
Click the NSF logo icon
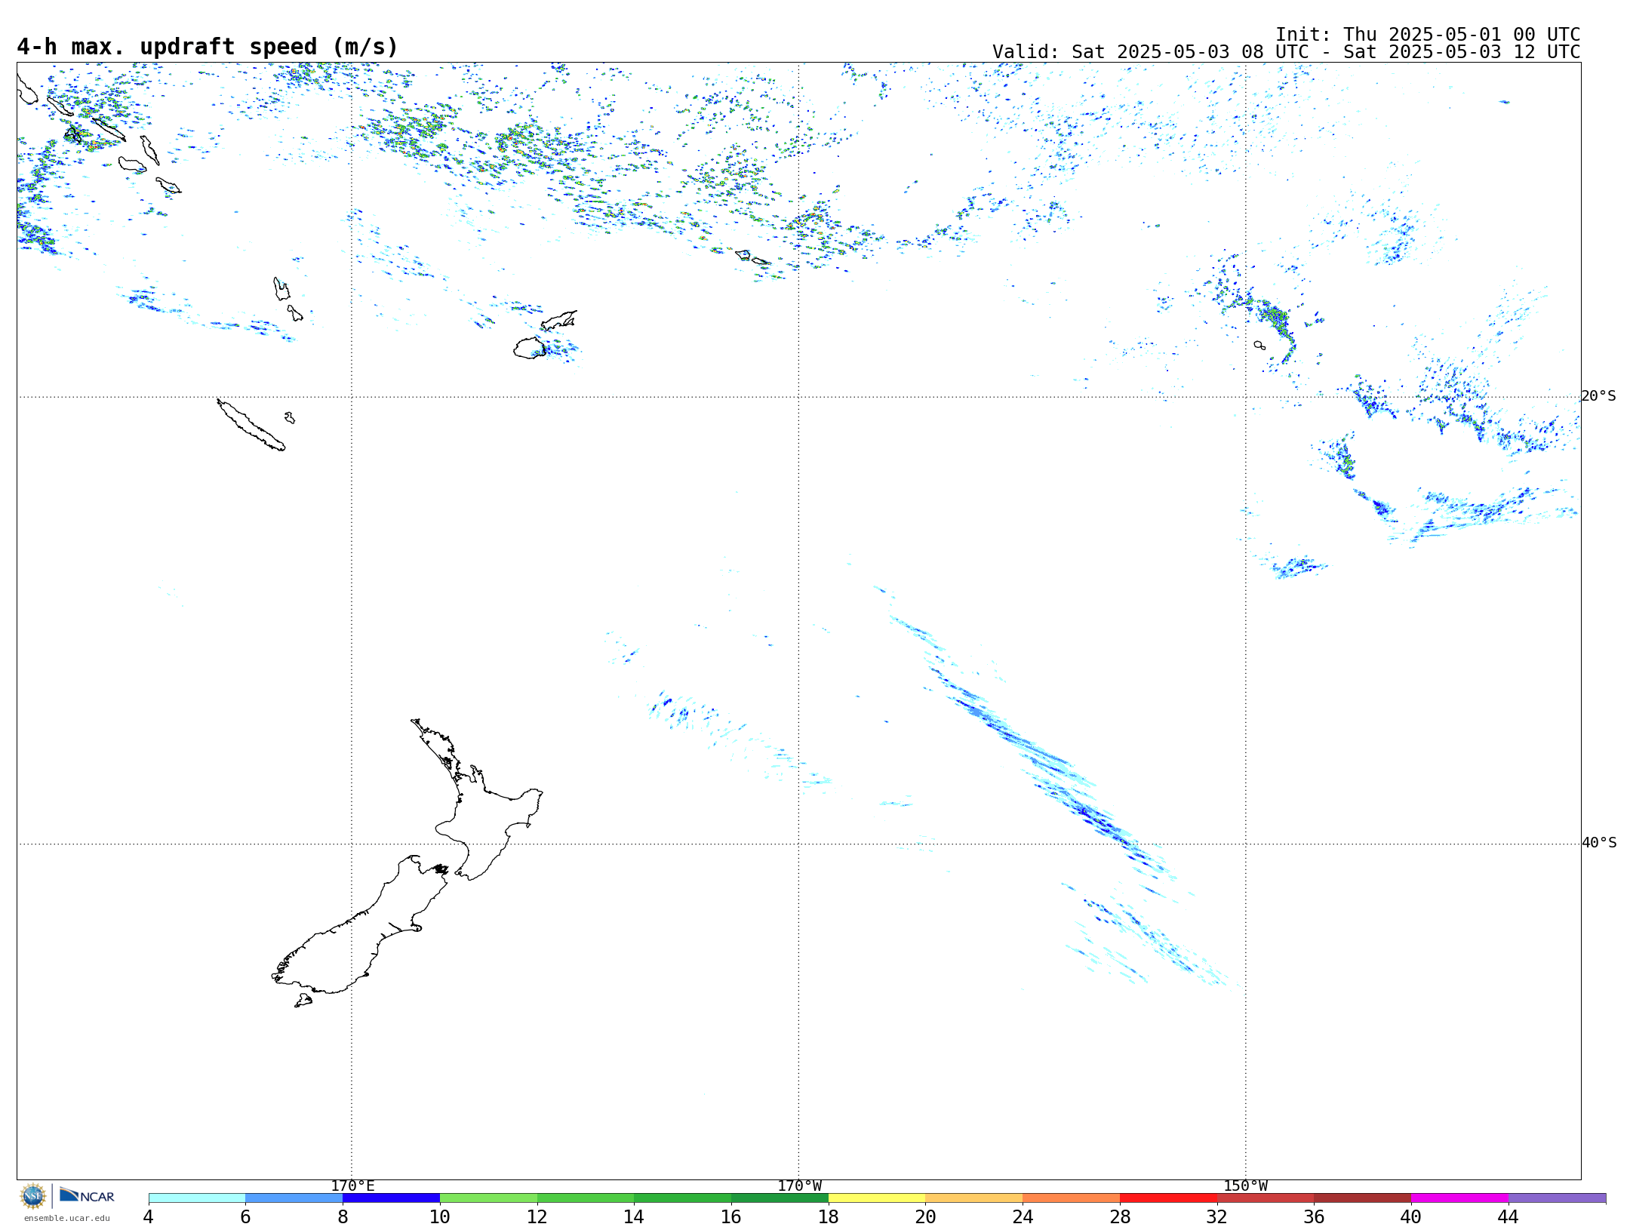(x=33, y=1196)
